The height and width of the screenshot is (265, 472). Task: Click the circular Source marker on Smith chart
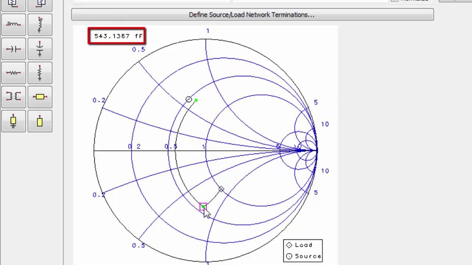click(x=188, y=99)
